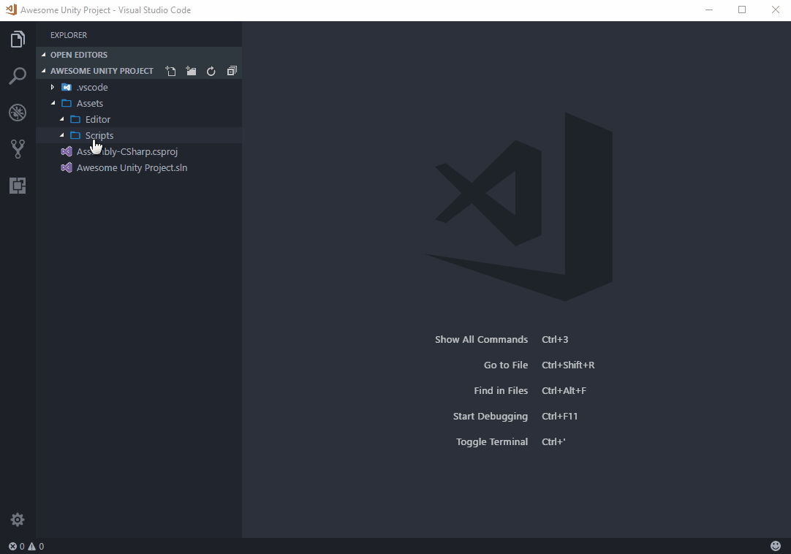Image resolution: width=791 pixels, height=554 pixels.
Task: Minimize the Visual Studio Code window
Action: [x=709, y=10]
